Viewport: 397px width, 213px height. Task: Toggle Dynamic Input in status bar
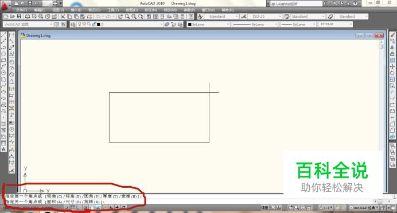111,207
